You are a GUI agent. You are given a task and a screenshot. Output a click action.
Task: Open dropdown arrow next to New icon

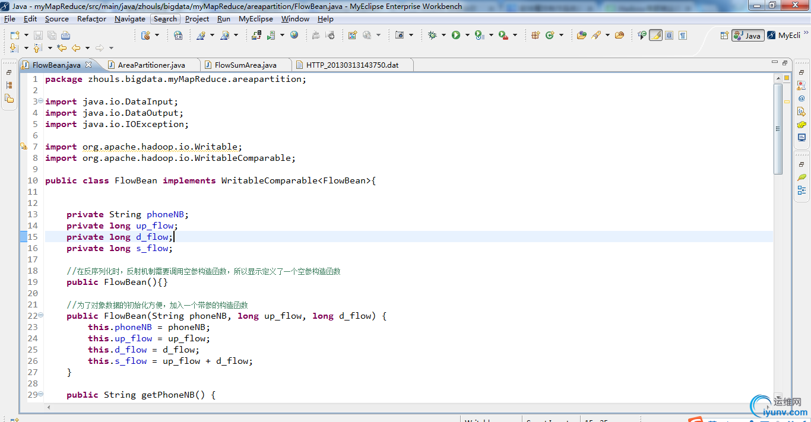pos(26,36)
